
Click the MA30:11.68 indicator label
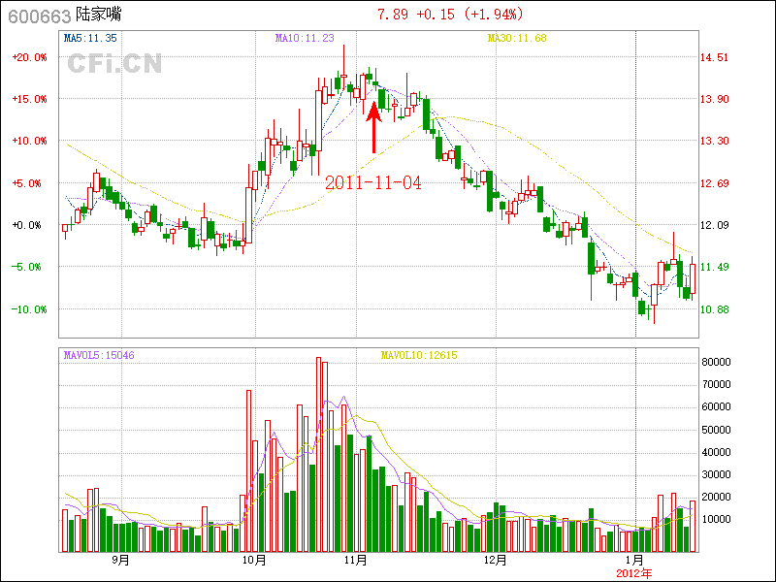(516, 38)
